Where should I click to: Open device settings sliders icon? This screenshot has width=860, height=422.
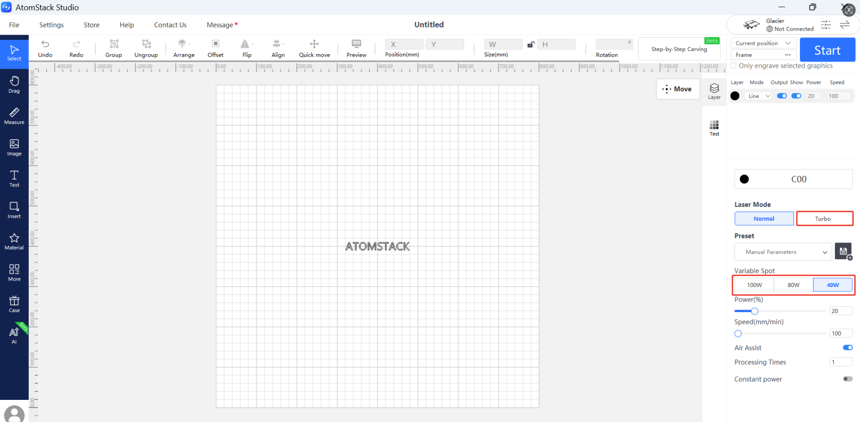[x=826, y=25]
